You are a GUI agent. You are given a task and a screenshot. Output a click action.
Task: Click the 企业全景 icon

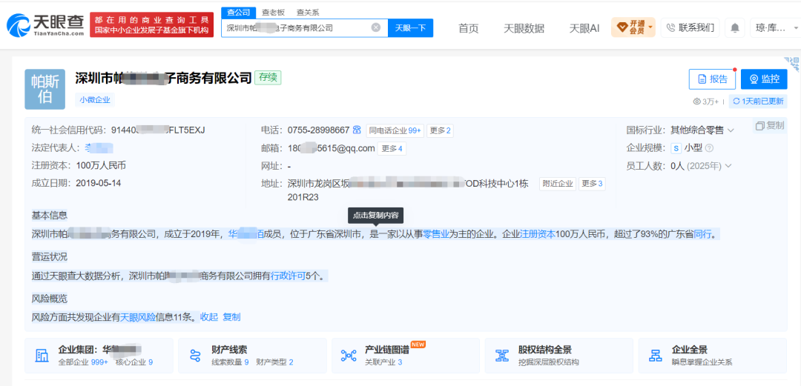point(655,356)
